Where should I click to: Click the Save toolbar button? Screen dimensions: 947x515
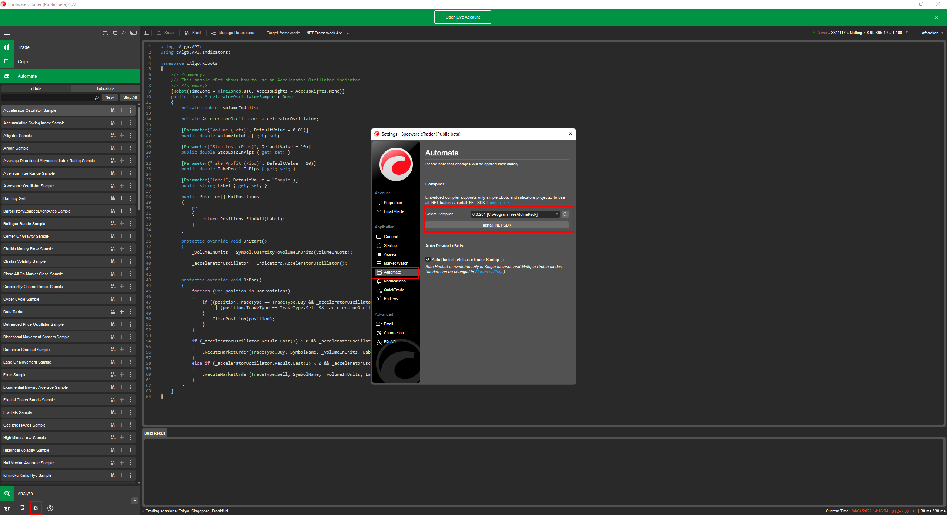coord(165,33)
